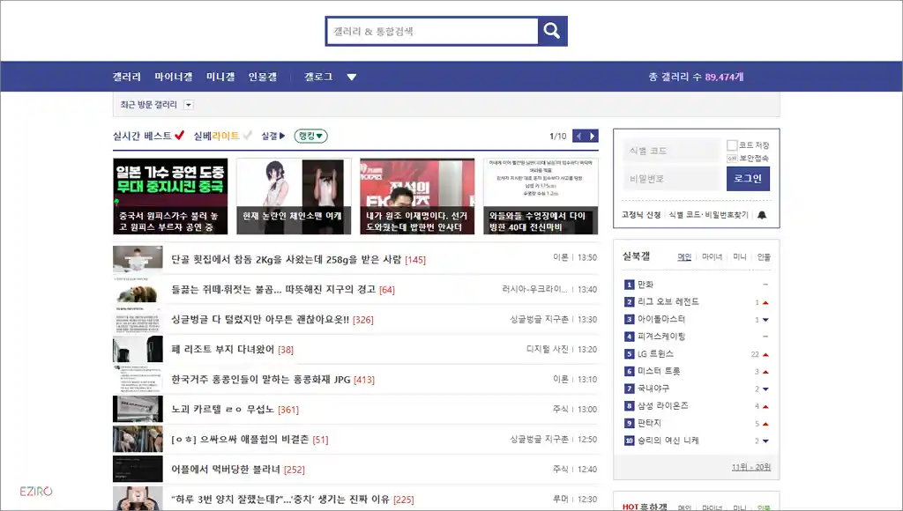Turn on the 보안접속 toggle
This screenshot has height=511, width=903.
click(x=730, y=157)
